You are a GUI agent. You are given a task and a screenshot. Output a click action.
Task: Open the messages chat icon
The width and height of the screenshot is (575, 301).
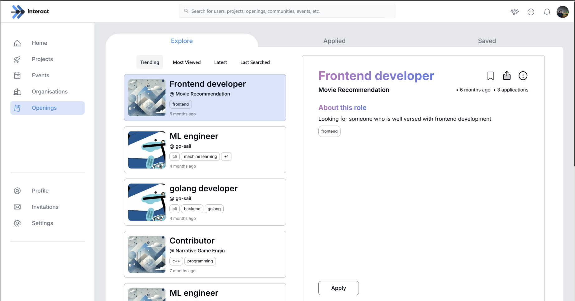pos(530,12)
